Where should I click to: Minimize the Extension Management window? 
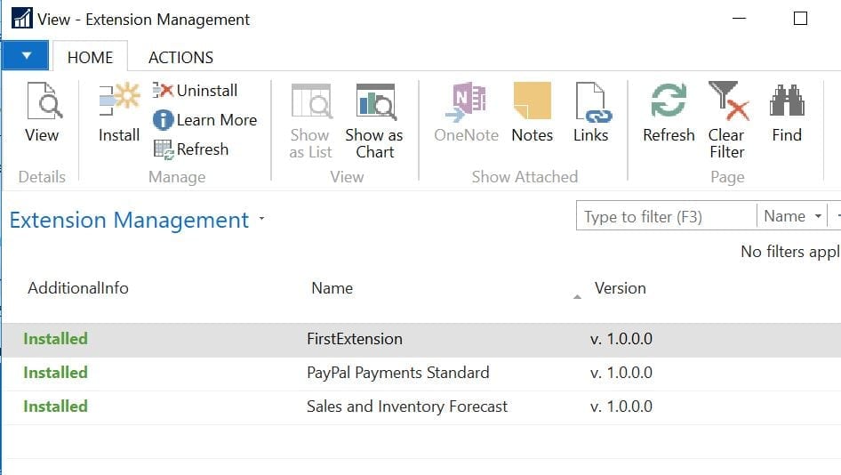coord(739,19)
